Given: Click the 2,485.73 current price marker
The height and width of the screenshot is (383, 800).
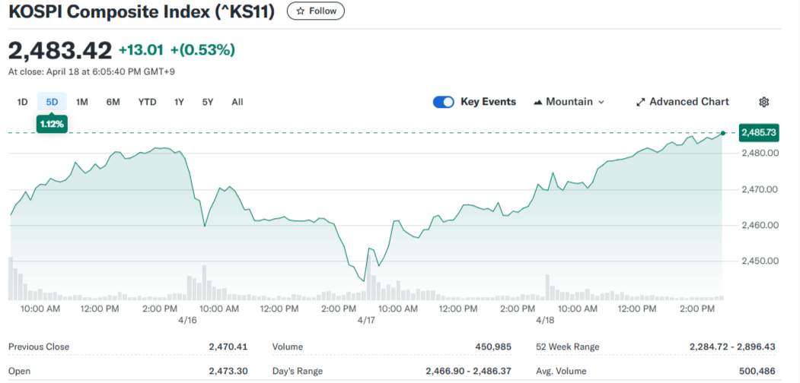Looking at the screenshot, I should [759, 133].
